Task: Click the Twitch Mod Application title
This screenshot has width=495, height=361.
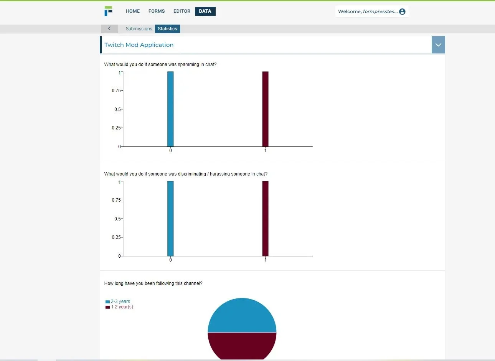Action: coord(139,45)
